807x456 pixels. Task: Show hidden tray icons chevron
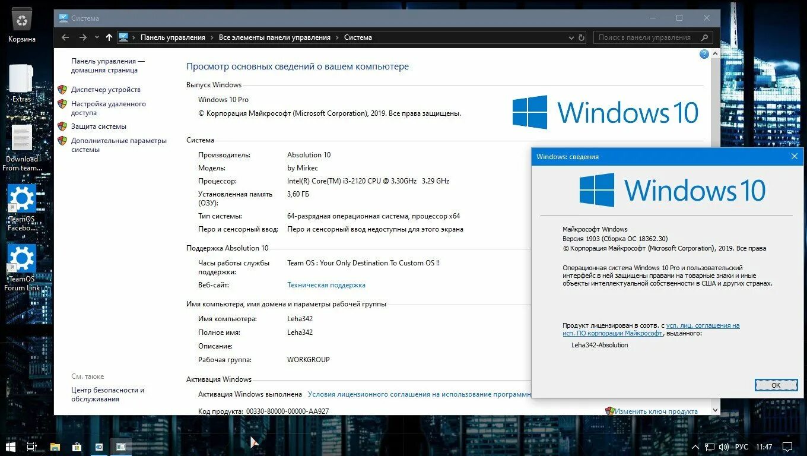coord(695,446)
